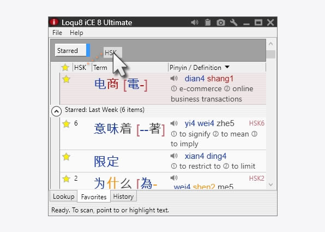Screen dimensions: 325x232
Task: Click the Term column header
Action: point(100,68)
